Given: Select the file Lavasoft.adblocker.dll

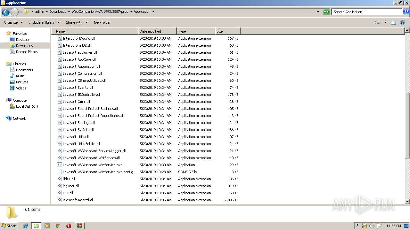Looking at the screenshot, I should 80,52.
